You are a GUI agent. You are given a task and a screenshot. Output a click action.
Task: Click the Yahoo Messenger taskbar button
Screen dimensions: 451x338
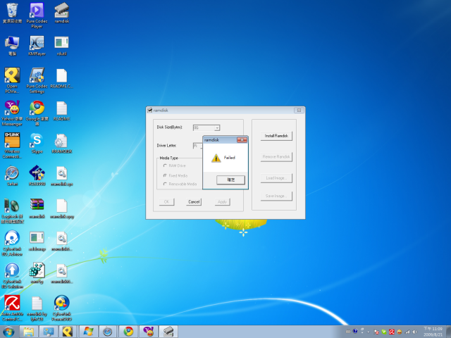click(x=149, y=332)
